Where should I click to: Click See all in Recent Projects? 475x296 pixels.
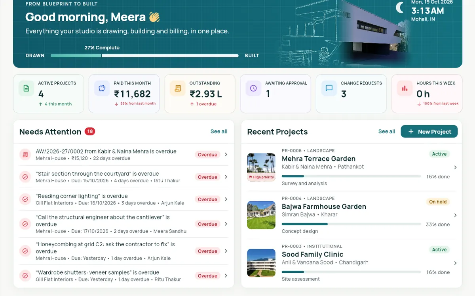click(x=387, y=131)
